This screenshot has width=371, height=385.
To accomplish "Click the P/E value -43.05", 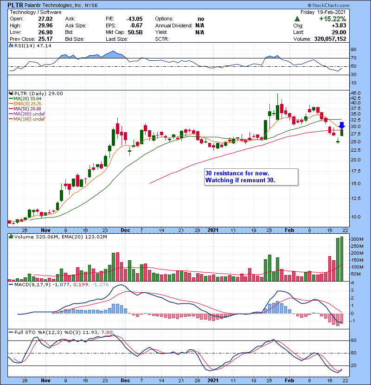I will tap(134, 19).
